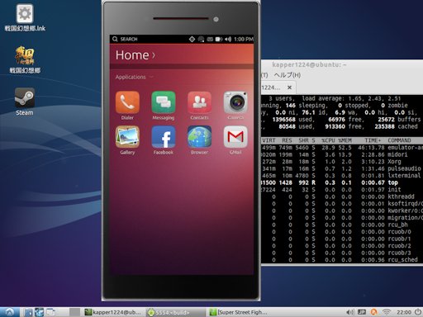Image resolution: width=423 pixels, height=317 pixels.
Task: Open the file manager from the panel launcher
Action: click(28, 312)
